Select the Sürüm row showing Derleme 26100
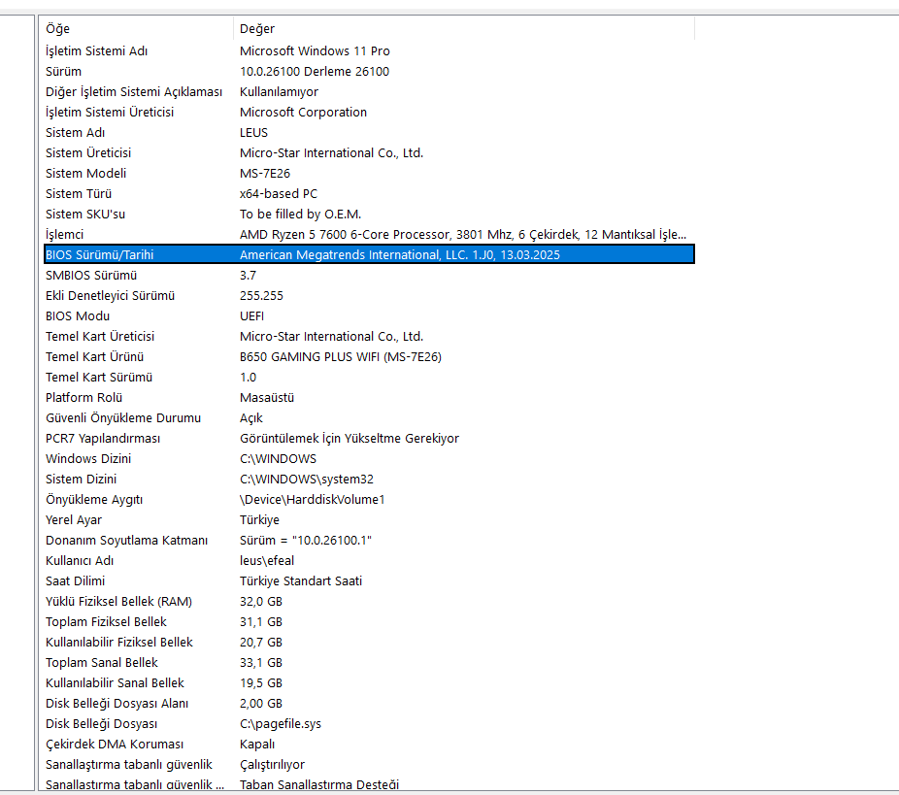899x795 pixels. click(x=369, y=72)
